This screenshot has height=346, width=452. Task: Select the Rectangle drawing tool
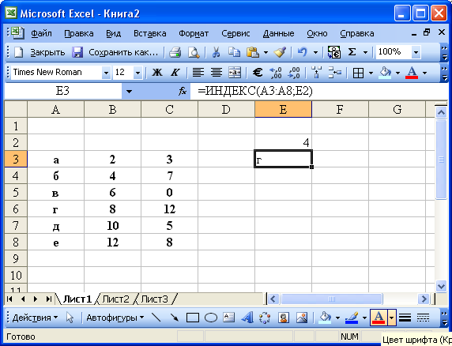193,318
